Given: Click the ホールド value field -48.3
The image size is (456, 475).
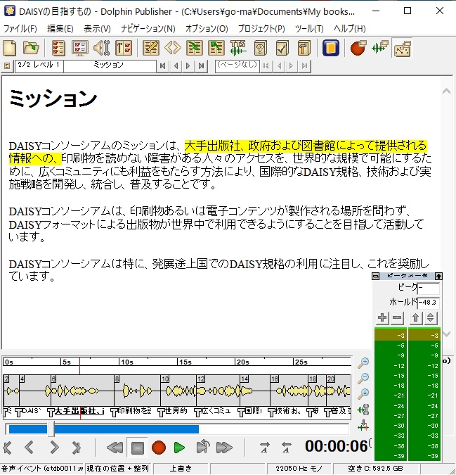Looking at the screenshot, I should 428,303.
